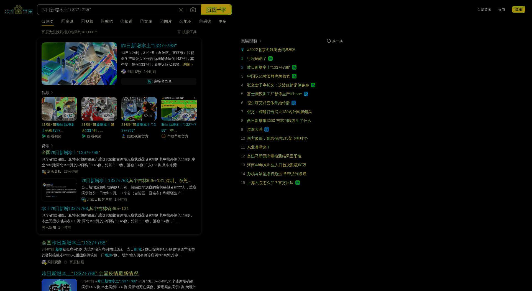This screenshot has height=291, width=532.
Task: Switch to the 知道 tab
Action: 126,21
